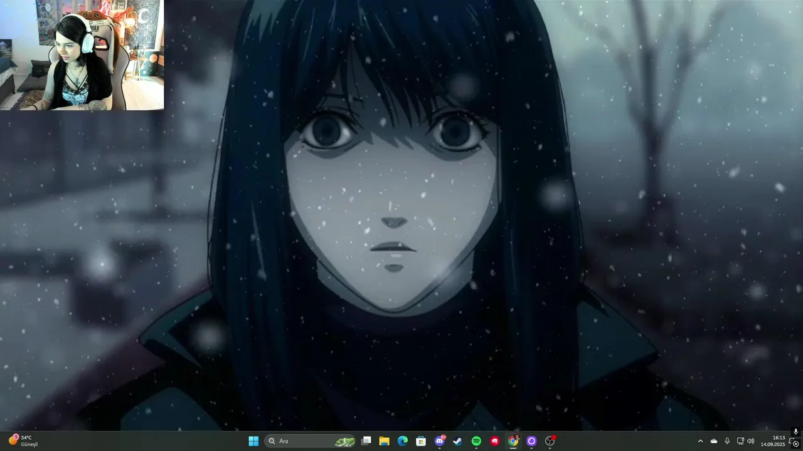The image size is (803, 451).
Task: Open the network display tray icon
Action: tap(740, 441)
